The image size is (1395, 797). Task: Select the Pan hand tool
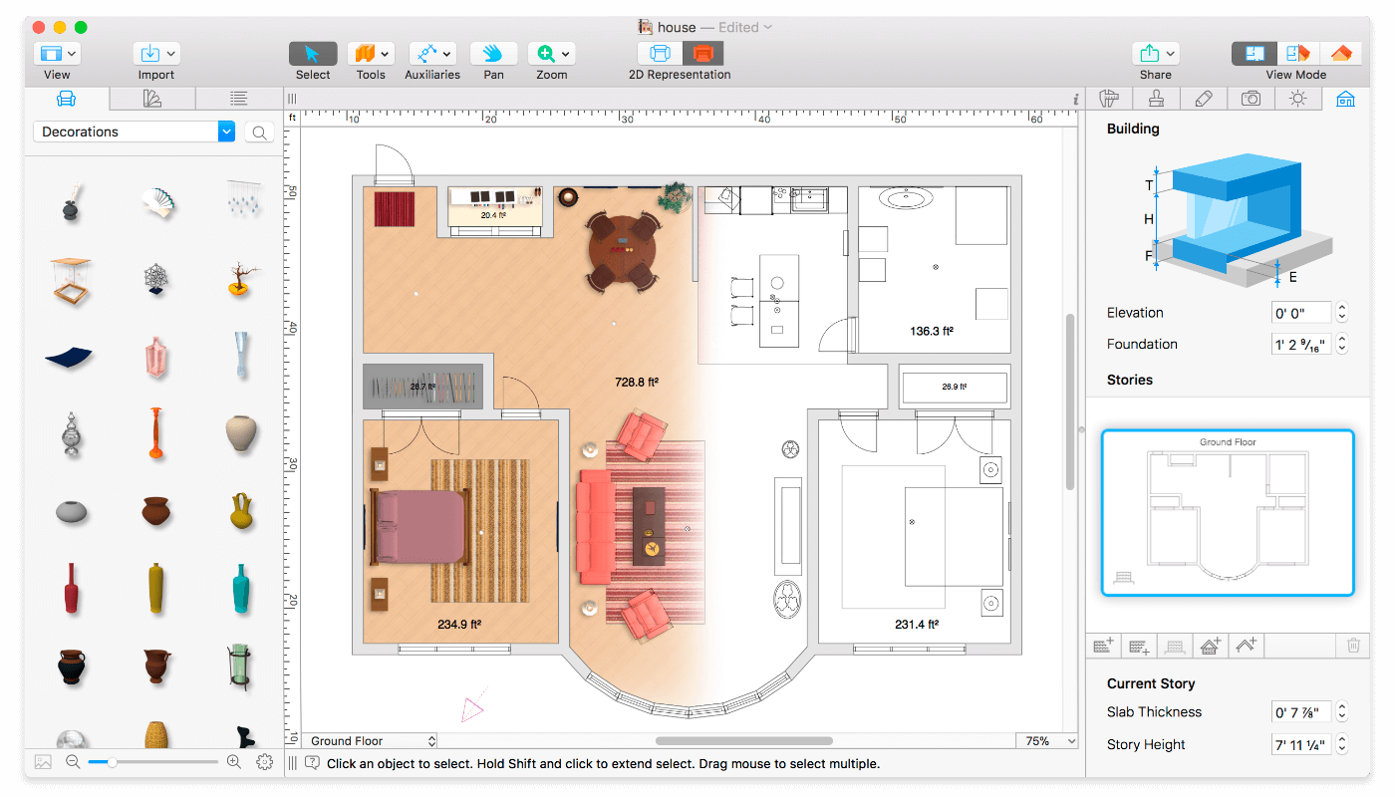click(x=493, y=54)
